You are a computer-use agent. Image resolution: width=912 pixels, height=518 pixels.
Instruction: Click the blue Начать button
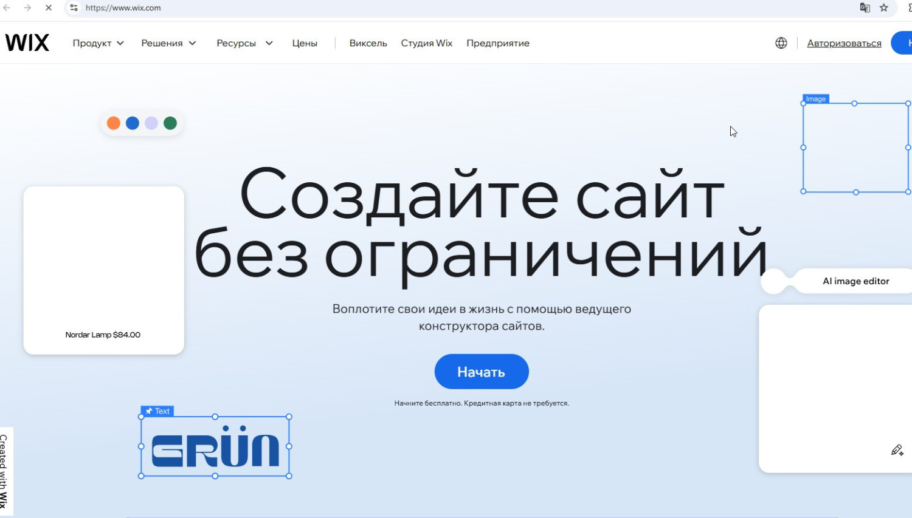click(481, 372)
